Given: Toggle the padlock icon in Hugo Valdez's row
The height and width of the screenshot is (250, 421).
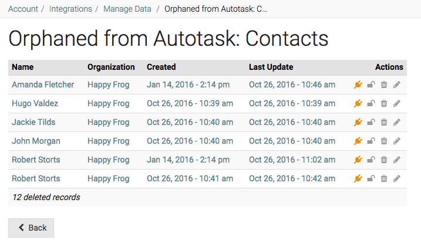Looking at the screenshot, I should tap(371, 104).
